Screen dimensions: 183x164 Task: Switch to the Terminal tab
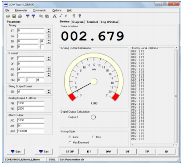[x=92, y=22]
